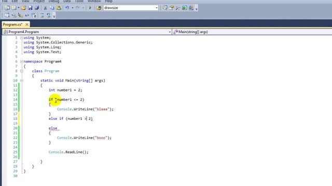Open Properties Window from the toolbar icon

click(x=171, y=8)
